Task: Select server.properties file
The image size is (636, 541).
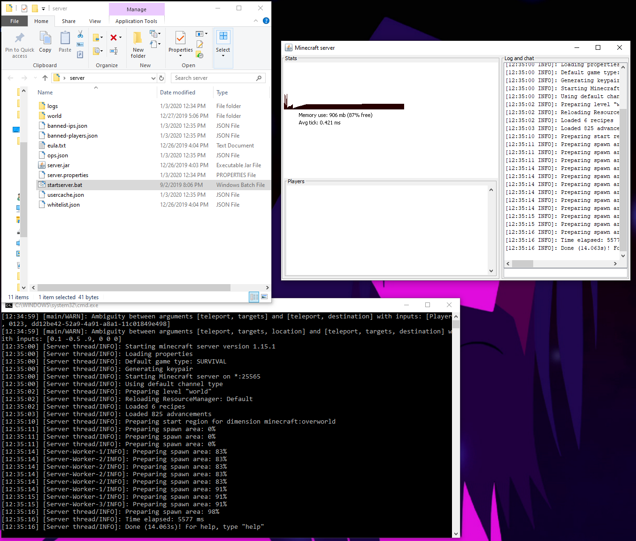Action: (x=153, y=175)
